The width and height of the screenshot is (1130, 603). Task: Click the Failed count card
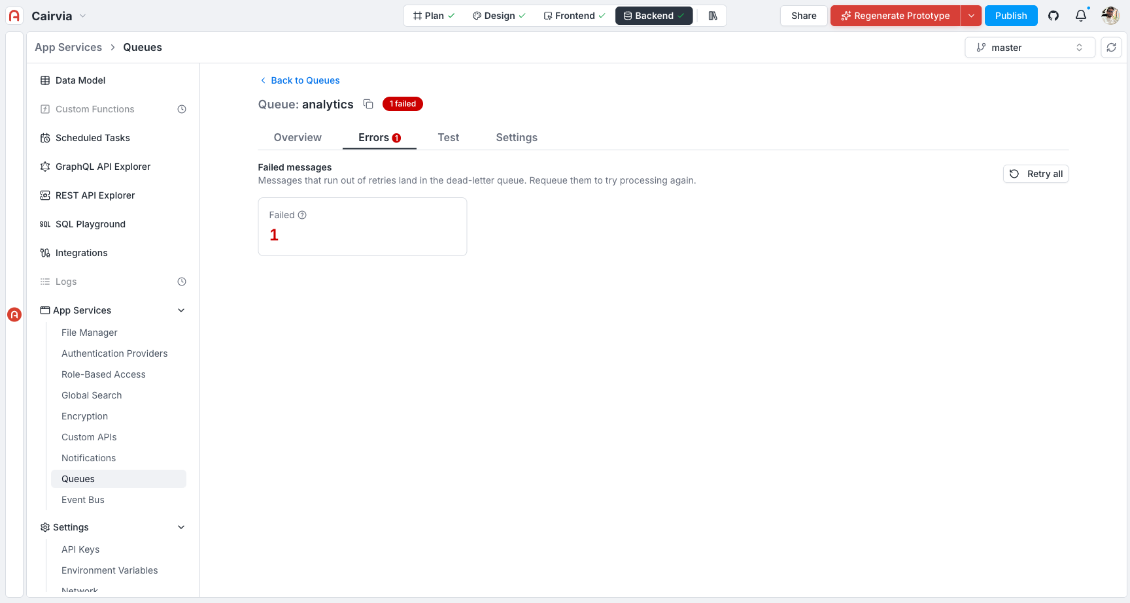point(362,227)
